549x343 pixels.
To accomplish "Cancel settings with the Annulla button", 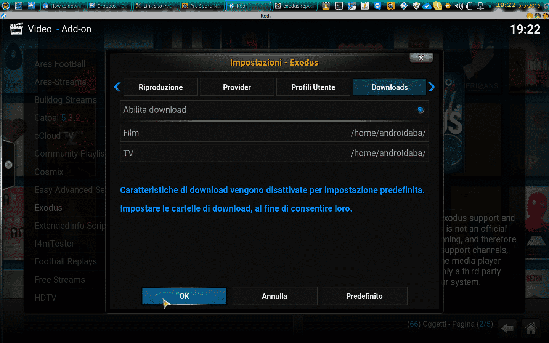I will coord(274,296).
